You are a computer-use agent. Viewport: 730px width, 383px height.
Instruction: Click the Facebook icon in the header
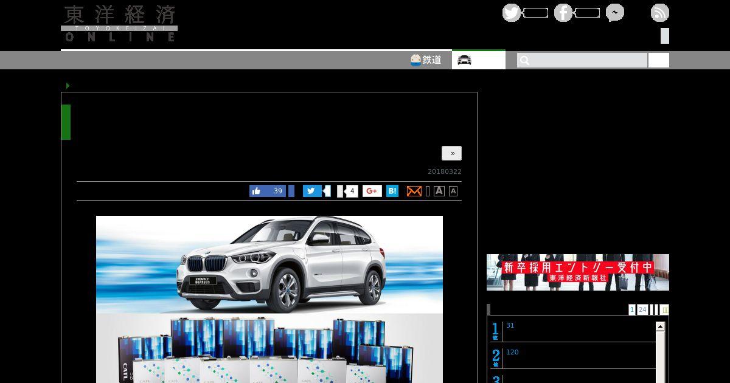click(563, 13)
